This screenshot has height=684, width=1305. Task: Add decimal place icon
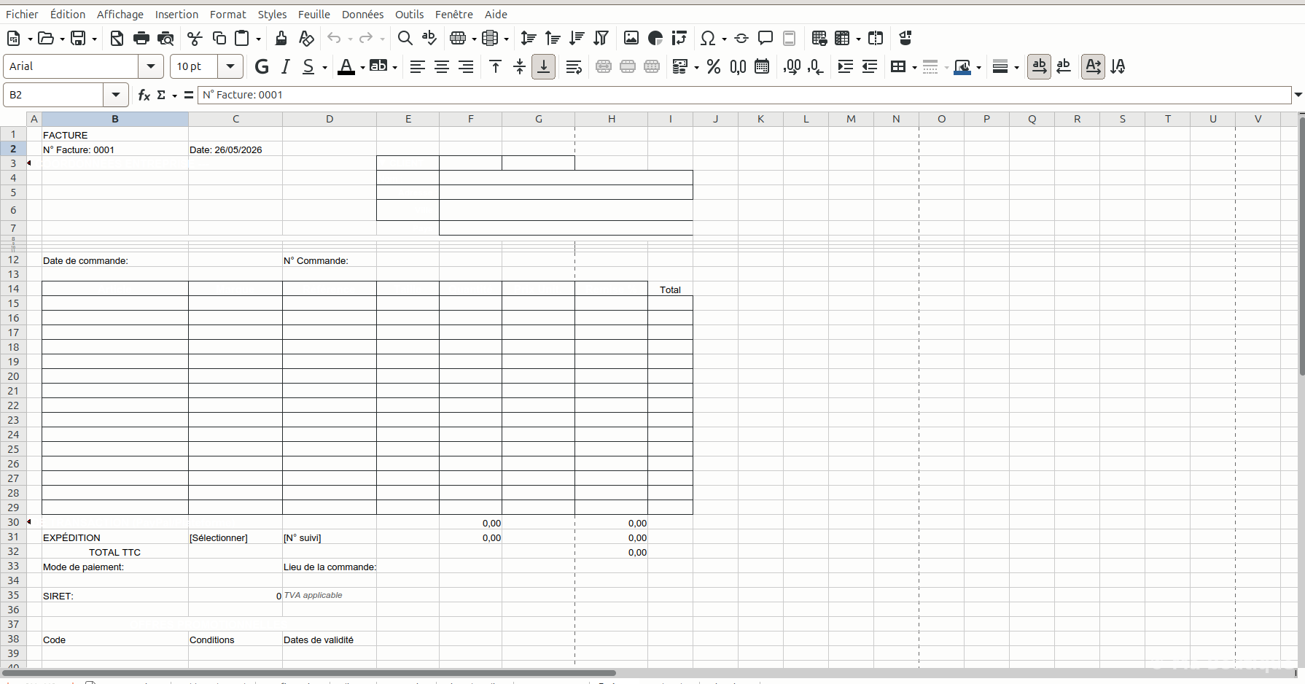(792, 67)
